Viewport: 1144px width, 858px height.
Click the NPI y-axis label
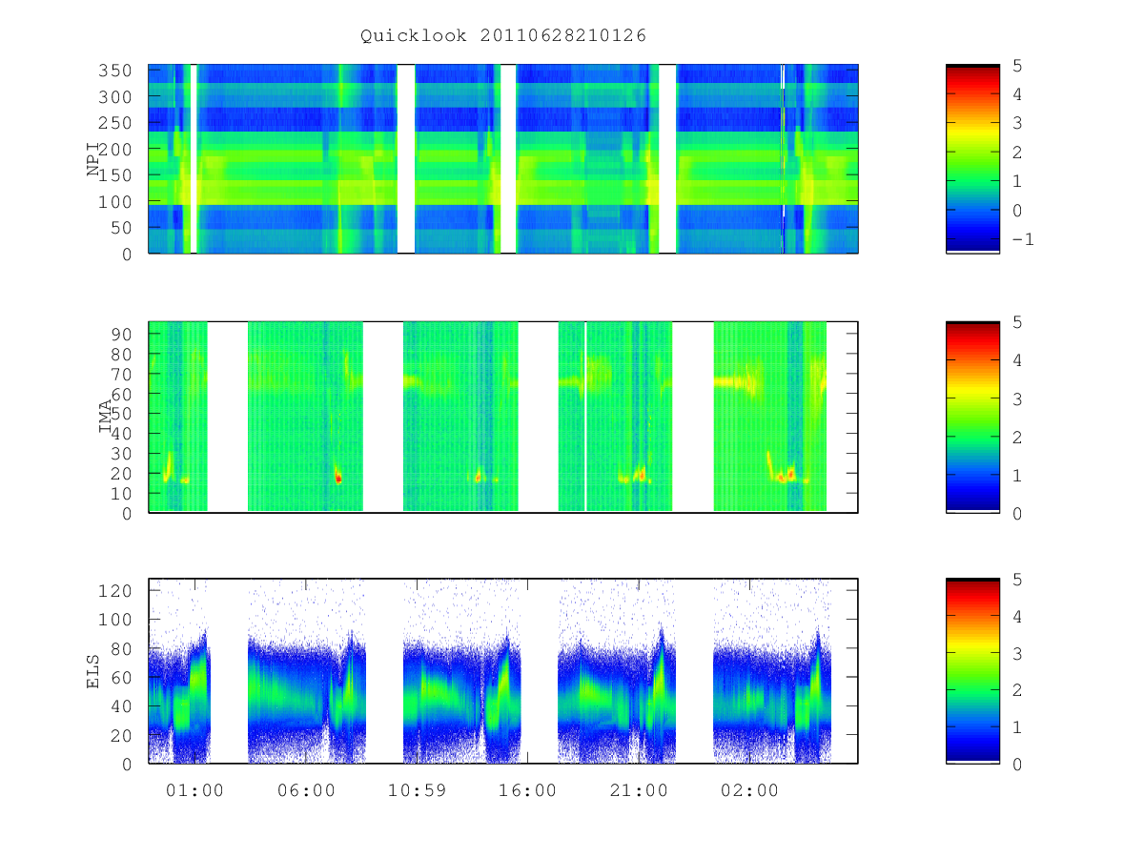pos(94,159)
